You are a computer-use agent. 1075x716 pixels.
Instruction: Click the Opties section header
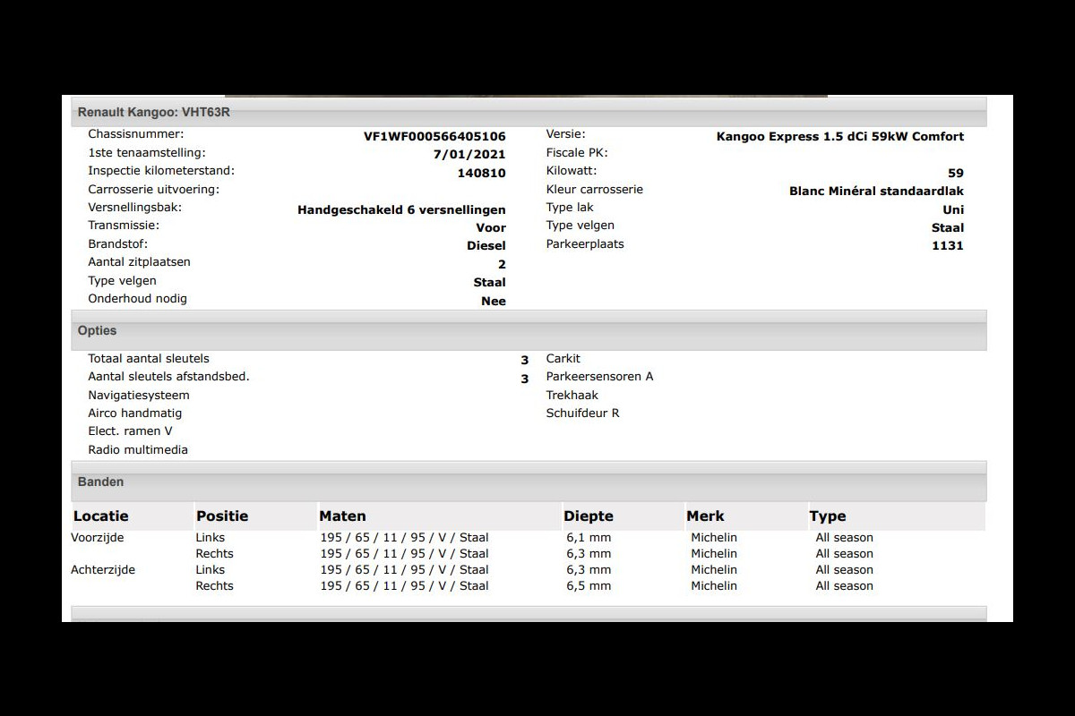point(97,330)
